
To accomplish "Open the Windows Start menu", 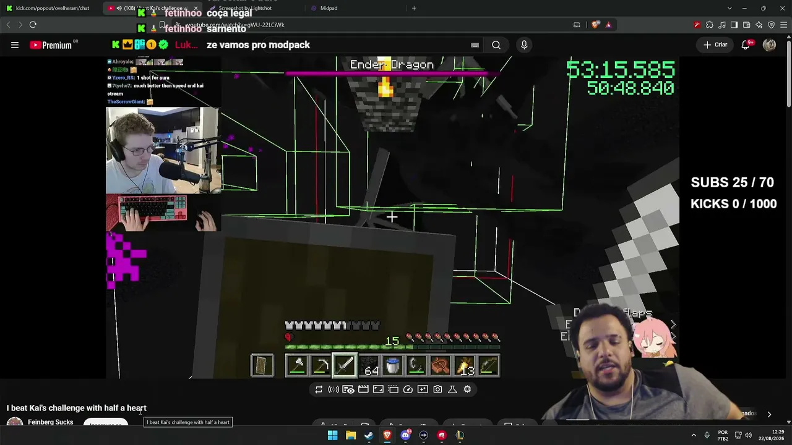I will [x=332, y=435].
